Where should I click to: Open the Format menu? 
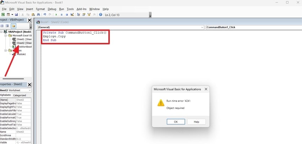[40, 9]
